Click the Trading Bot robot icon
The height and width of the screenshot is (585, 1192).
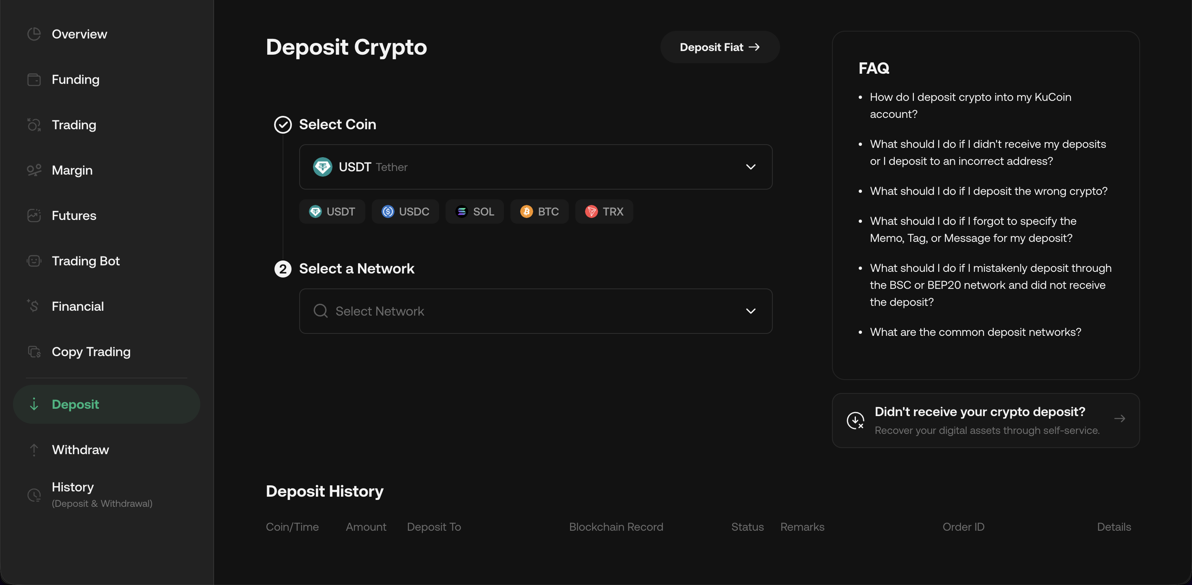click(34, 261)
